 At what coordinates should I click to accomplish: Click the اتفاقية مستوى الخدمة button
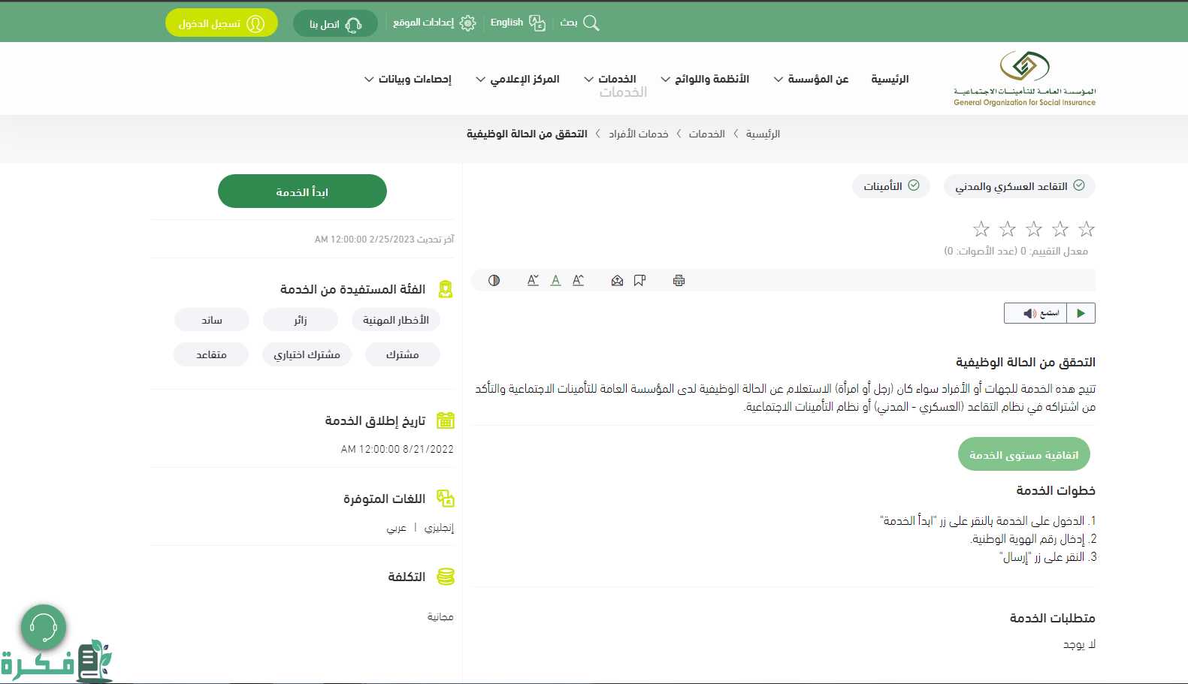1023,454
